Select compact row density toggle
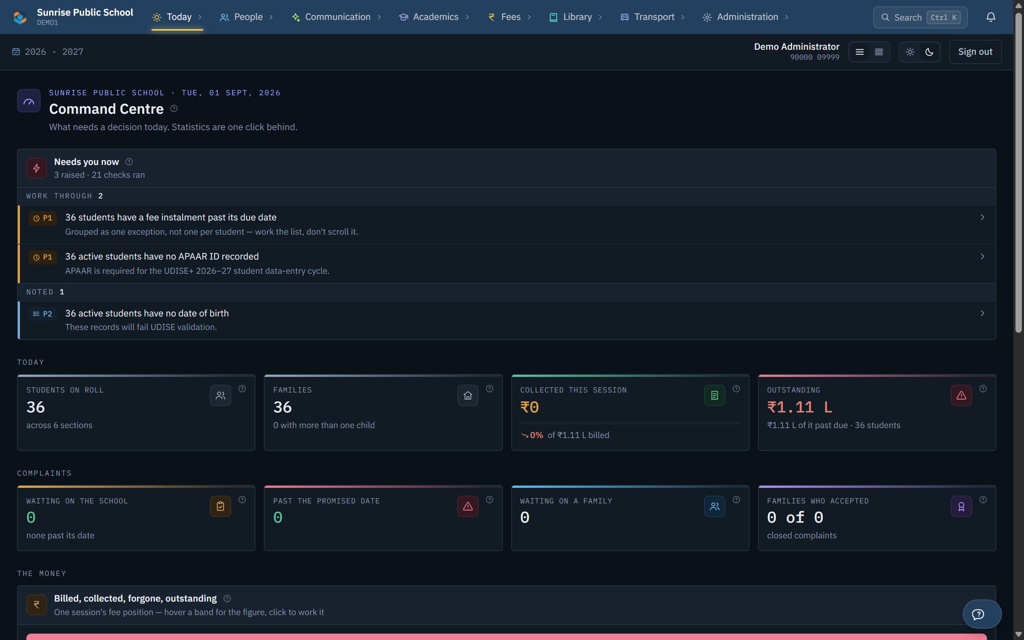 (879, 52)
